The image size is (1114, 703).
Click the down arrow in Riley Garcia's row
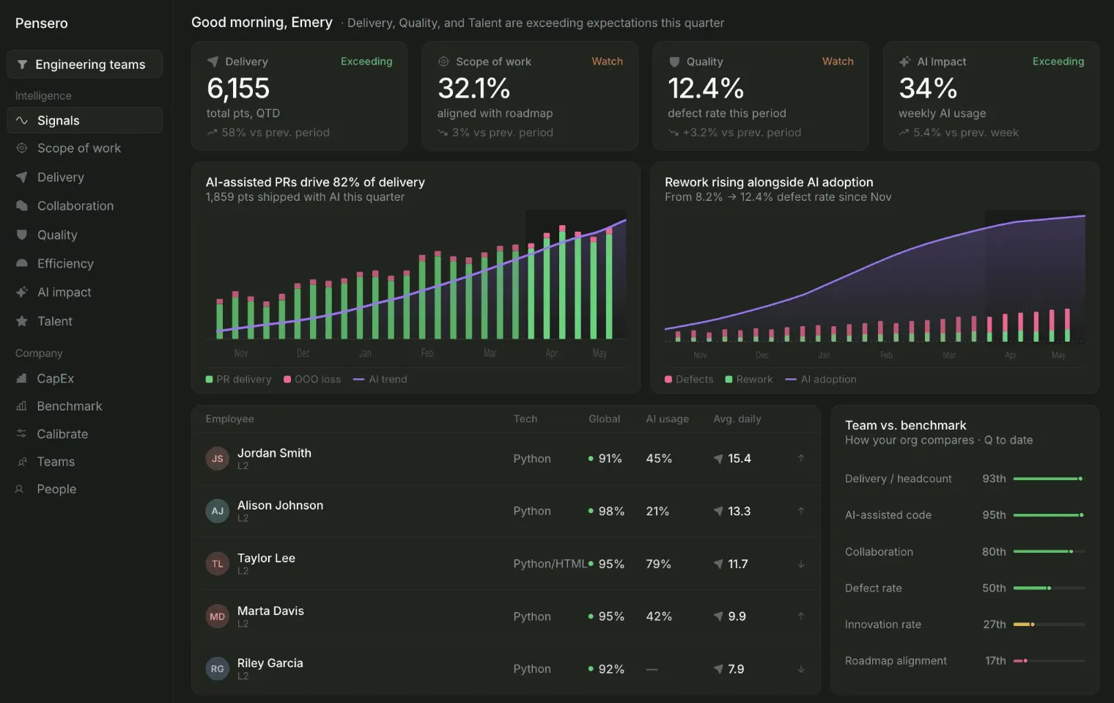[801, 669]
